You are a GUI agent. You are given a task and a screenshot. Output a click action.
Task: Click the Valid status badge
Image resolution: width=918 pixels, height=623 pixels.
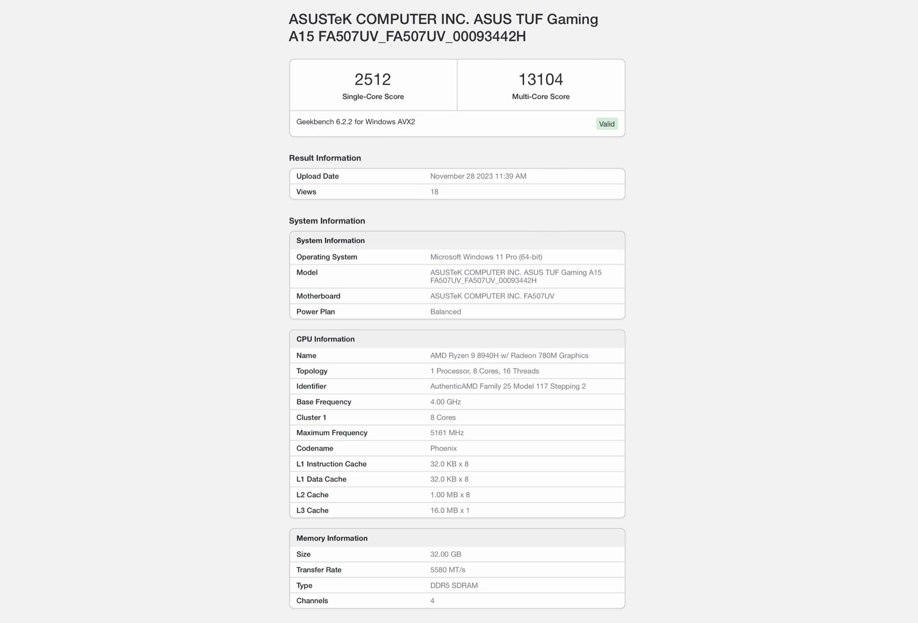click(606, 124)
